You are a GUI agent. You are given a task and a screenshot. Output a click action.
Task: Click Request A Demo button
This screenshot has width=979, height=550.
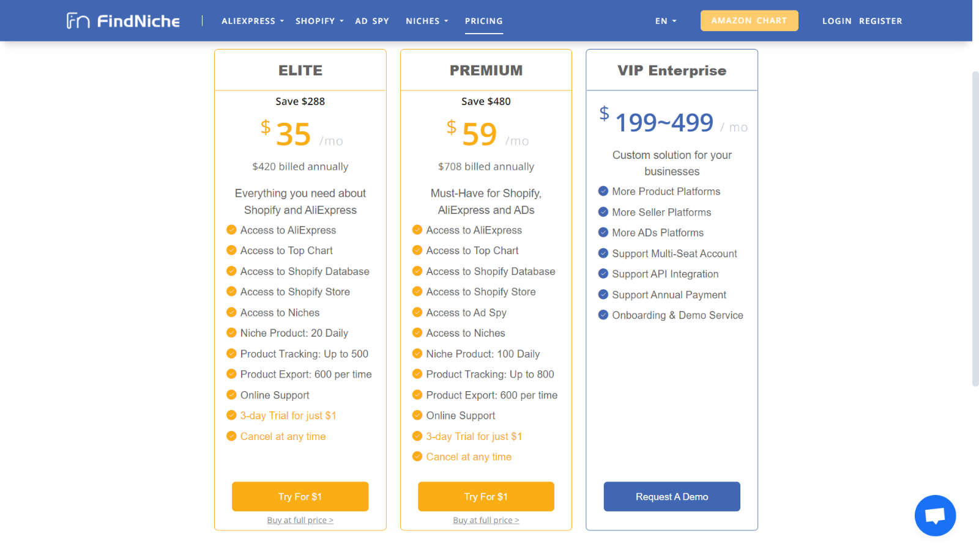coord(672,496)
